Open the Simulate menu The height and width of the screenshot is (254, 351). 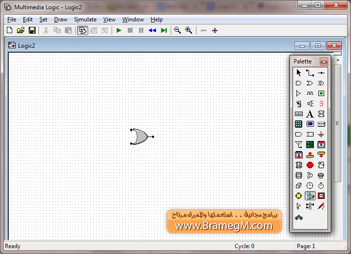coord(85,20)
